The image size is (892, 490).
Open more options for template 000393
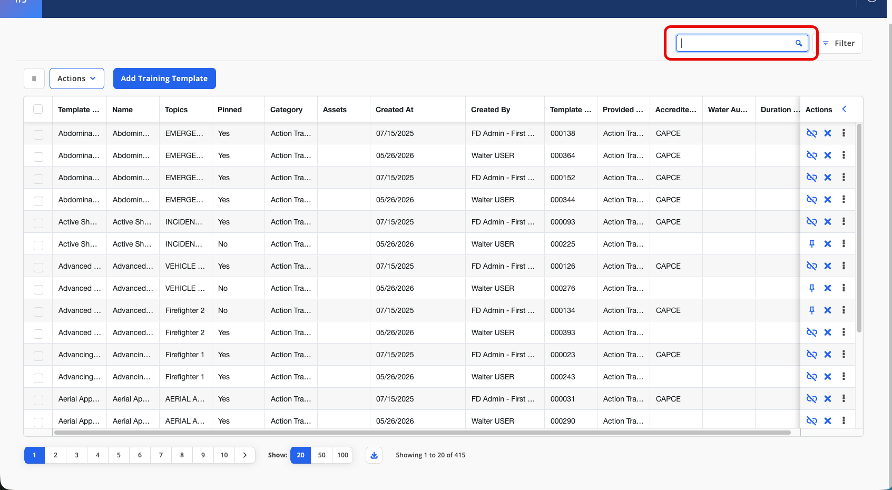point(844,332)
